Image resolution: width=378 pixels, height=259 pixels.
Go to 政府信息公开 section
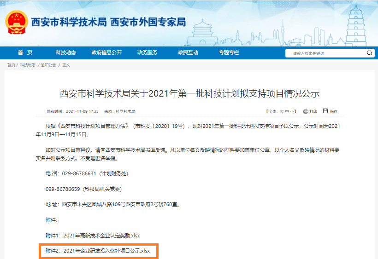coord(106,53)
